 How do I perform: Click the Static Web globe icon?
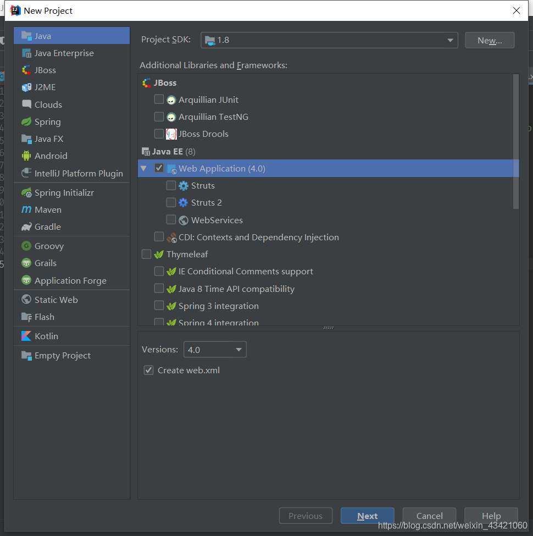(x=26, y=299)
